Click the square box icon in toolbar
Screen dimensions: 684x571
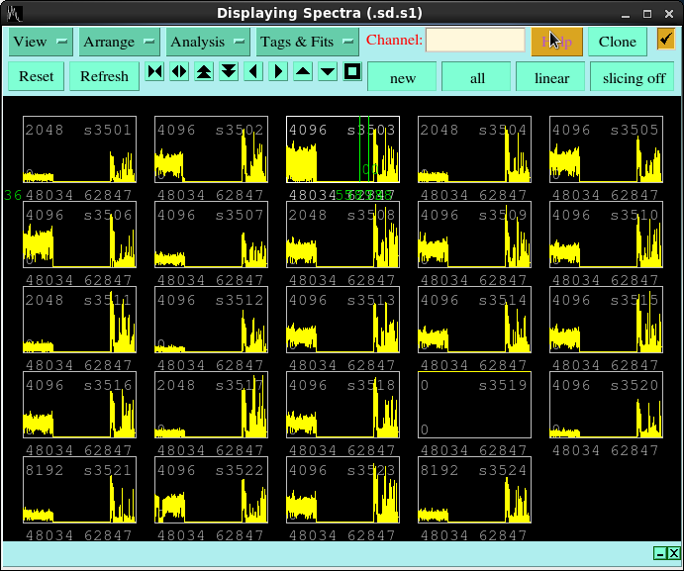pyautogui.click(x=352, y=72)
